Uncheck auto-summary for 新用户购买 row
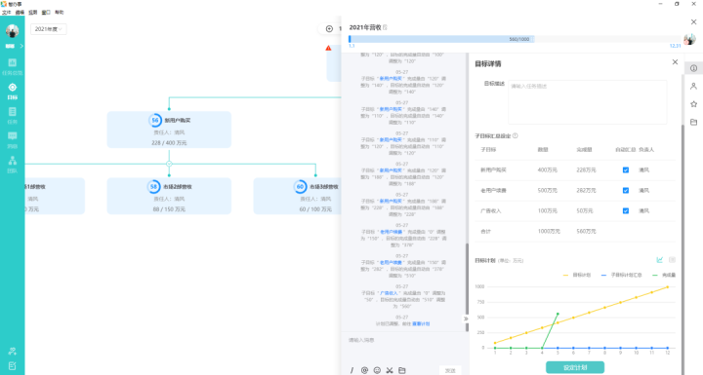 click(626, 170)
